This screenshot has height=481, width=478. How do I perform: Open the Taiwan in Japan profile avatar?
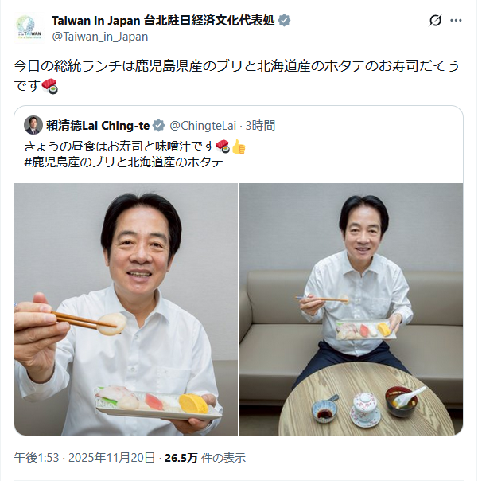(29, 28)
